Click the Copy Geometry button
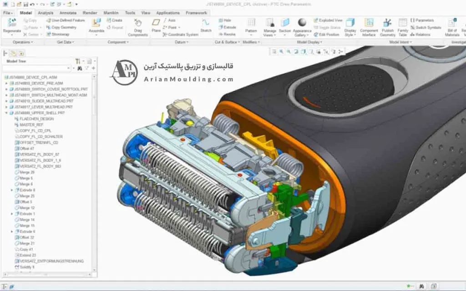 pyautogui.click(x=61, y=27)
